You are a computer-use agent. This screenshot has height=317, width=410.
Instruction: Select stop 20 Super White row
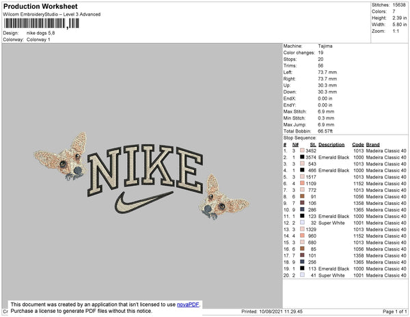(344, 275)
